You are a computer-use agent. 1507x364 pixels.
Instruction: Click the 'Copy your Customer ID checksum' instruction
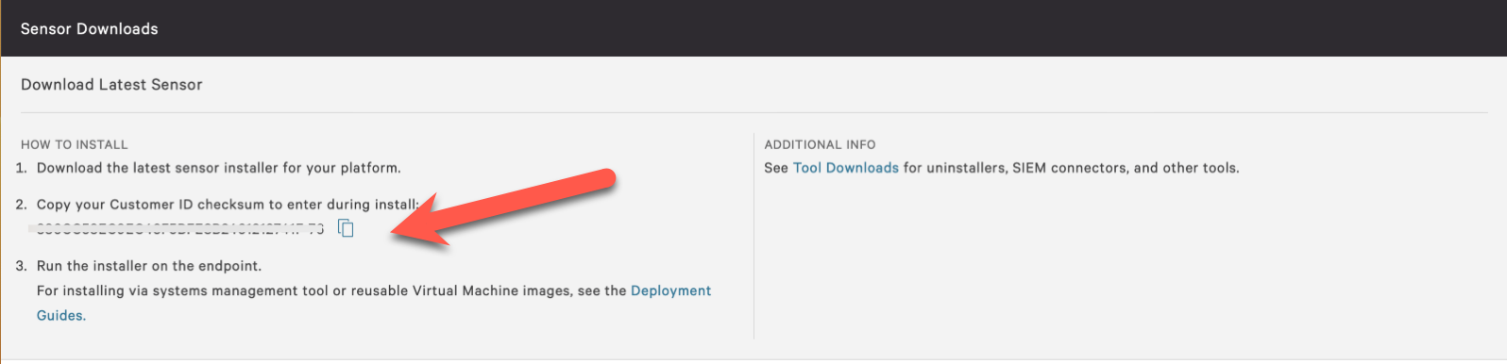click(228, 205)
